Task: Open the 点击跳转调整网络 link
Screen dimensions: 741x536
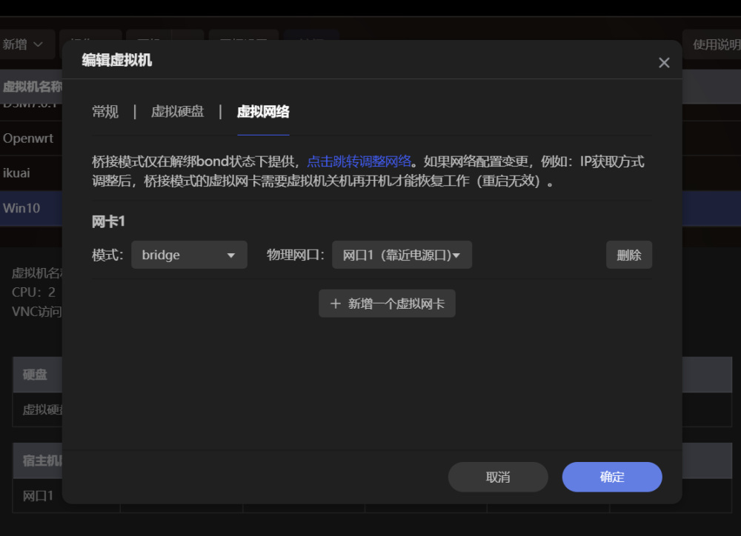Action: [x=359, y=161]
